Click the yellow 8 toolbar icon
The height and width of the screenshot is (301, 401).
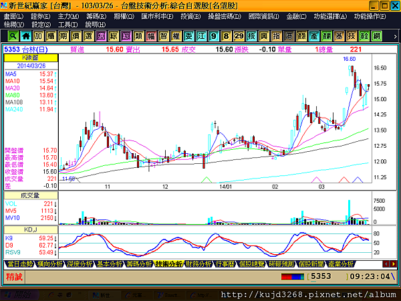point(226,36)
